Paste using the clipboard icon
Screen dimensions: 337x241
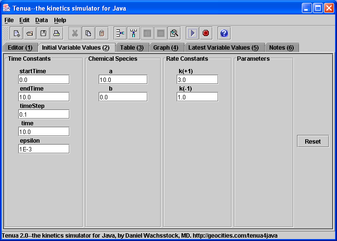[x=102, y=33]
